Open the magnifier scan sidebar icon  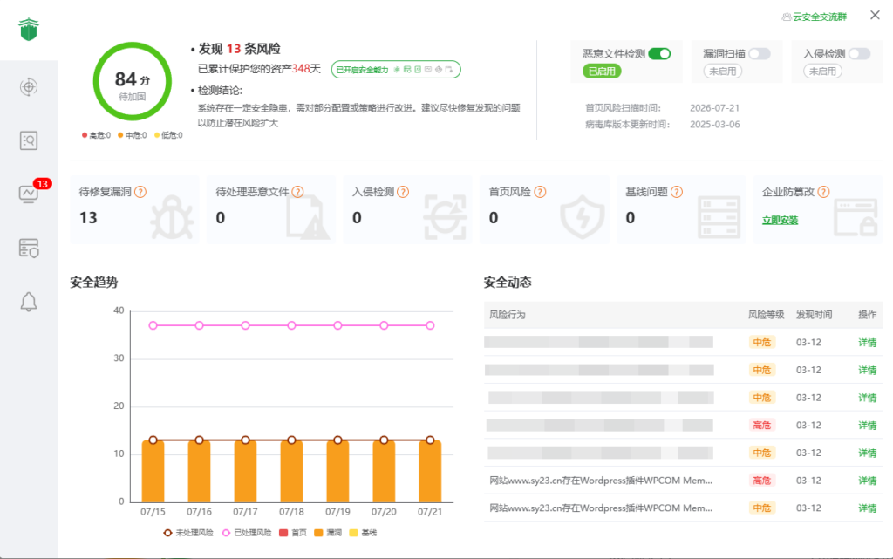(x=29, y=140)
